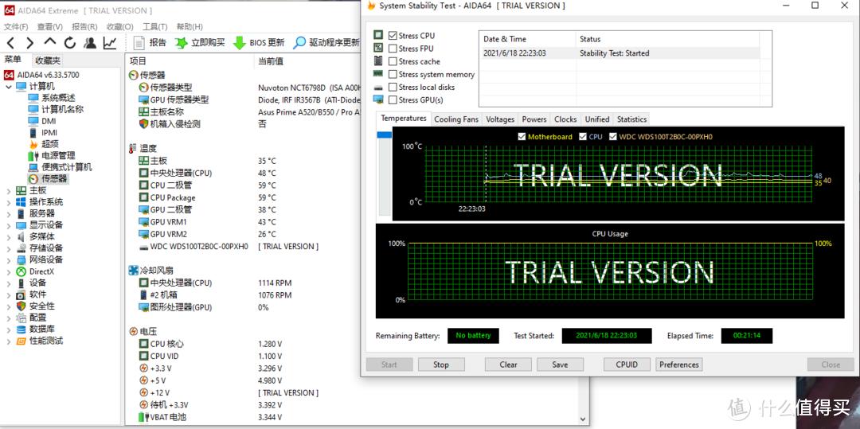Enable the Stress FPU checkbox
Viewport: 860px width, 429px height.
pos(393,49)
